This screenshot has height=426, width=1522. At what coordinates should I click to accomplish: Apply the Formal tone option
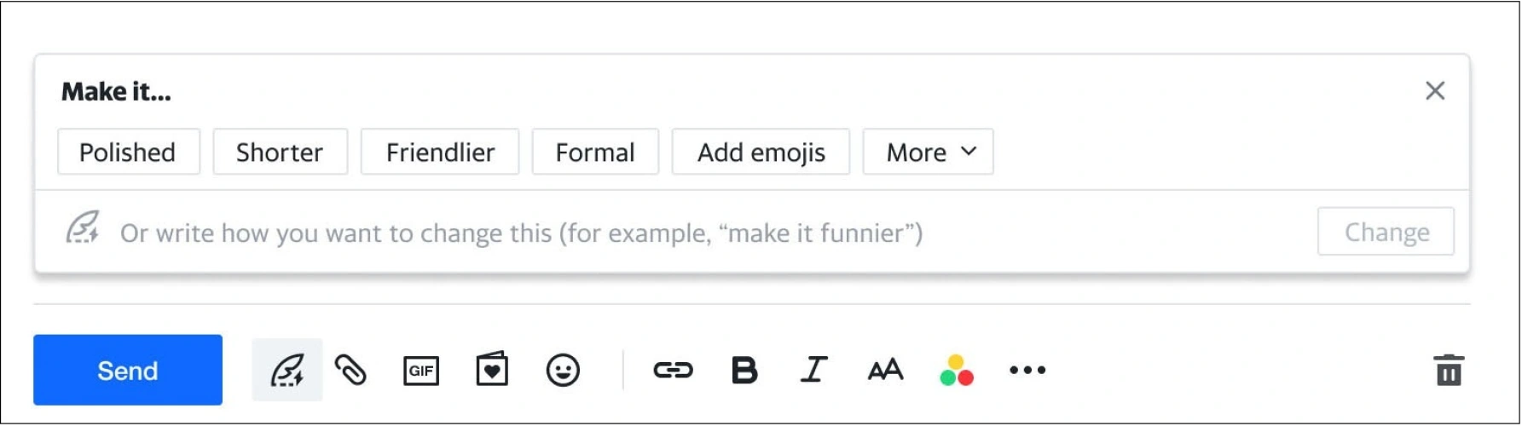pos(595,153)
